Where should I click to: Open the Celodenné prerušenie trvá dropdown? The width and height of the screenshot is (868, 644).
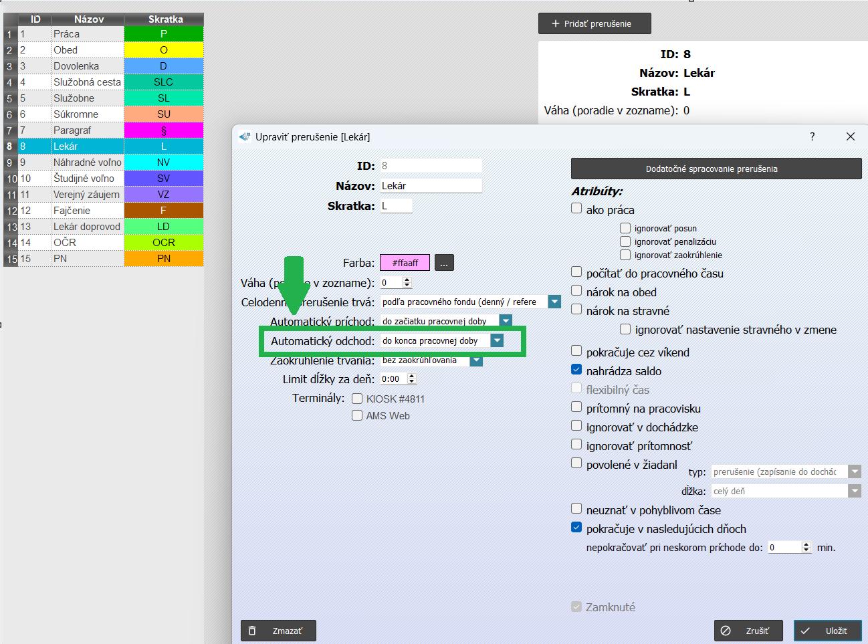point(554,302)
